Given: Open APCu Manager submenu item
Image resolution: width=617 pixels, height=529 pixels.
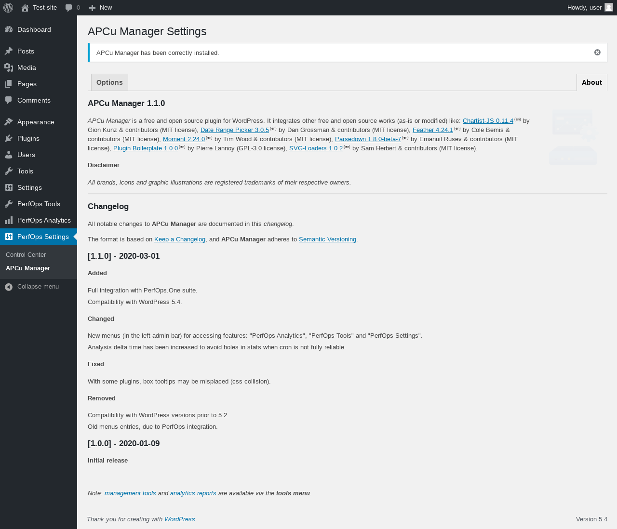Looking at the screenshot, I should 28,268.
